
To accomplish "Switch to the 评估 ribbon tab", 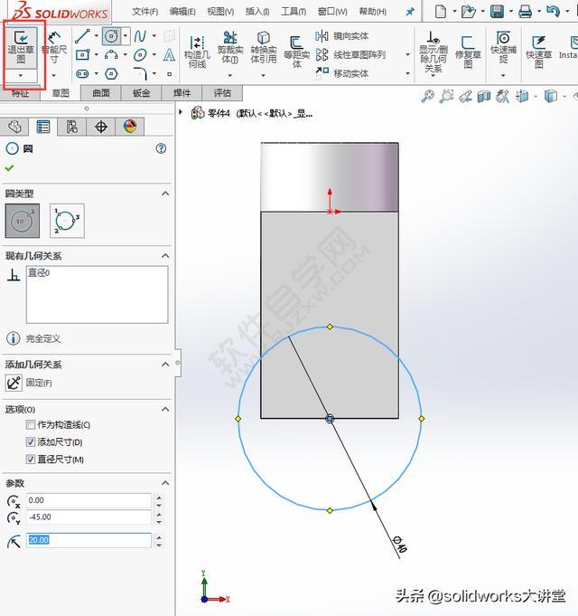I will pyautogui.click(x=222, y=93).
